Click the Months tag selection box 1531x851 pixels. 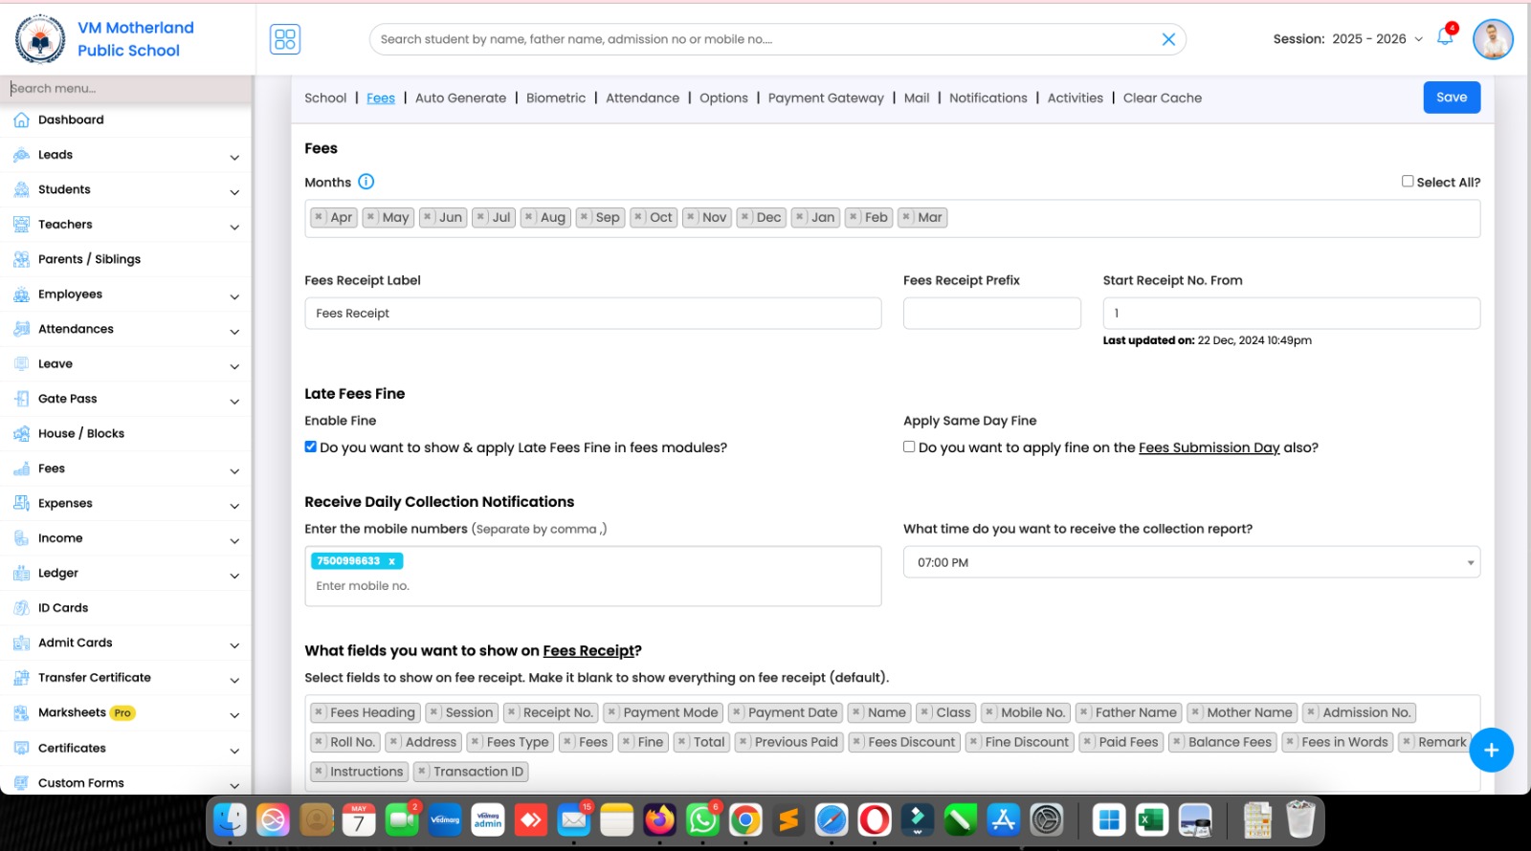893,219
